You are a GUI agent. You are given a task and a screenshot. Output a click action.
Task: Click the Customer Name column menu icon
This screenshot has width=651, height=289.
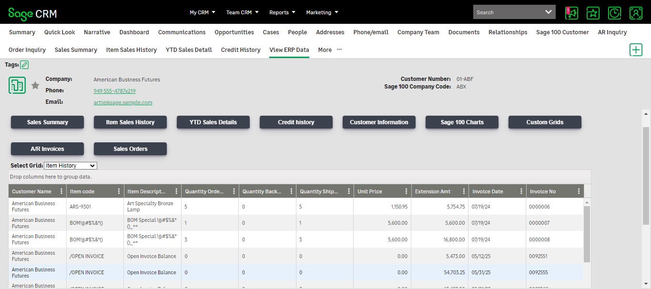[61, 191]
